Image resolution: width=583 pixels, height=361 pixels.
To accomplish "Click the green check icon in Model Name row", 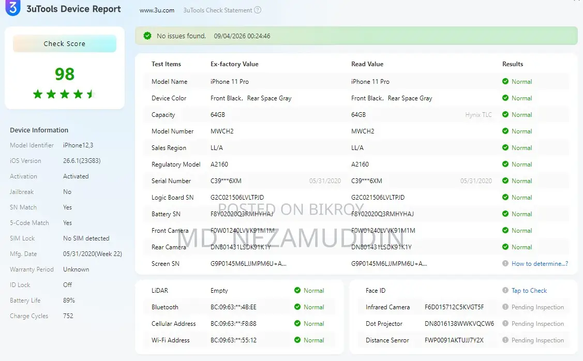I will [x=505, y=81].
